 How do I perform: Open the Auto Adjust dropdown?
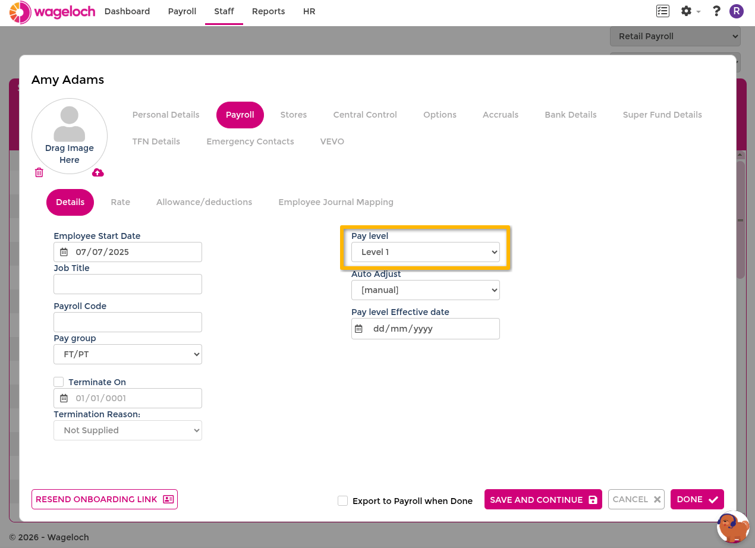click(426, 290)
